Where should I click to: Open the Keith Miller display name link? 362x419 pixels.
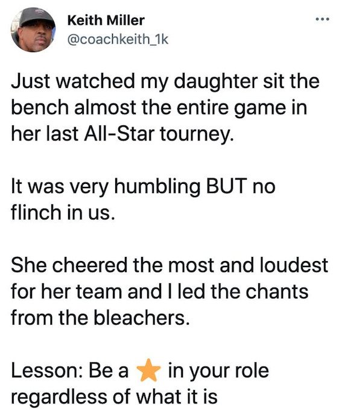click(x=106, y=20)
